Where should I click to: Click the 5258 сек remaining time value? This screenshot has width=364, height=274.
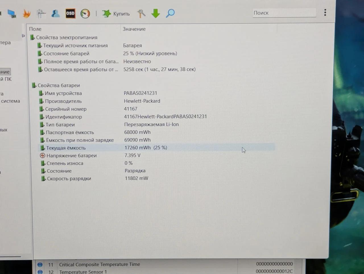click(x=159, y=69)
